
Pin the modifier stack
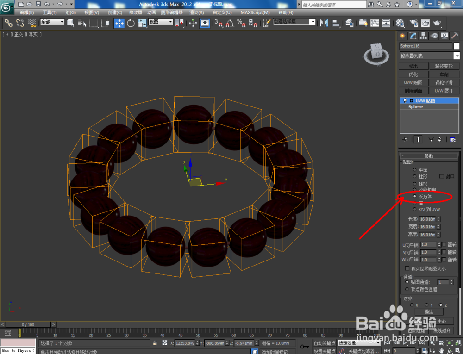coord(405,139)
